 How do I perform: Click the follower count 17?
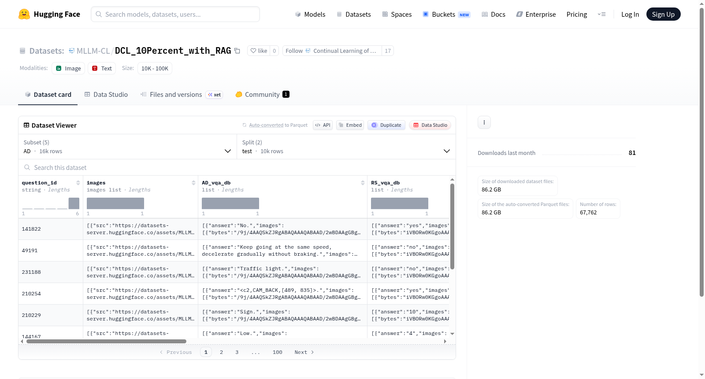(x=388, y=51)
